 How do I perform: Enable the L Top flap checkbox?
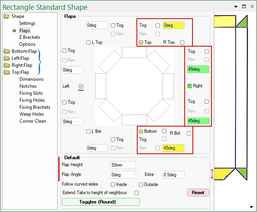tap(88, 43)
